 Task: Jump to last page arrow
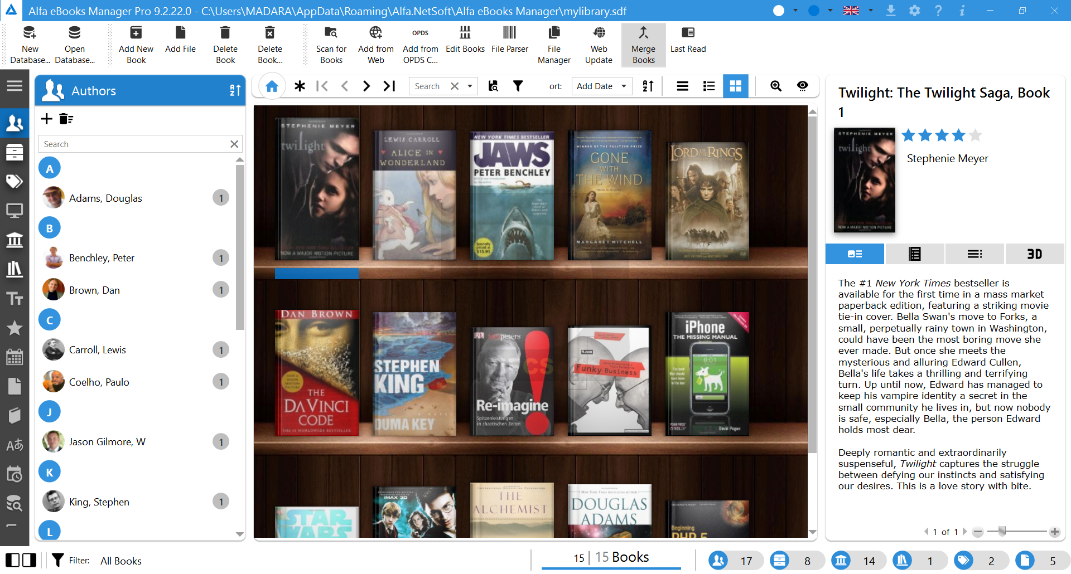[389, 86]
